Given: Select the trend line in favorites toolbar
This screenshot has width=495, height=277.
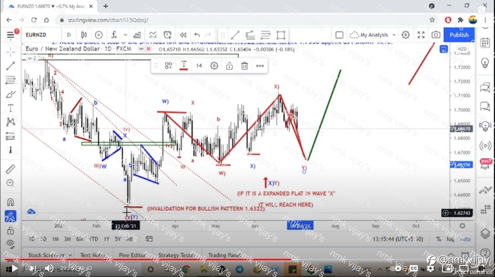Looking at the screenshot, I should tap(235, 35).
